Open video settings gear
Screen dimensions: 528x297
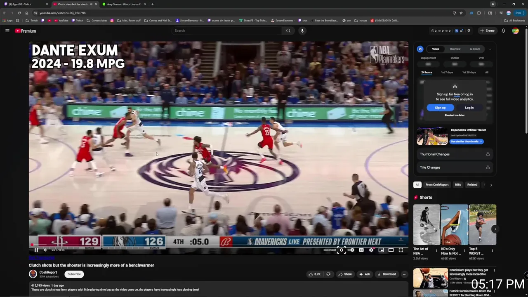pyautogui.click(x=371, y=250)
